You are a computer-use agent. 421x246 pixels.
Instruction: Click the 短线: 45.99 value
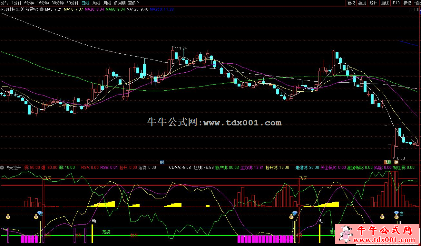(203, 168)
